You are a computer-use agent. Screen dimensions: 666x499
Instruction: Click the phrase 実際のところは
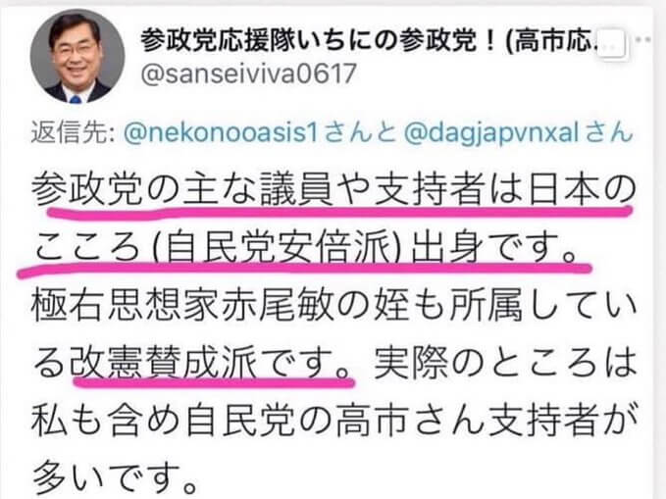click(x=504, y=364)
